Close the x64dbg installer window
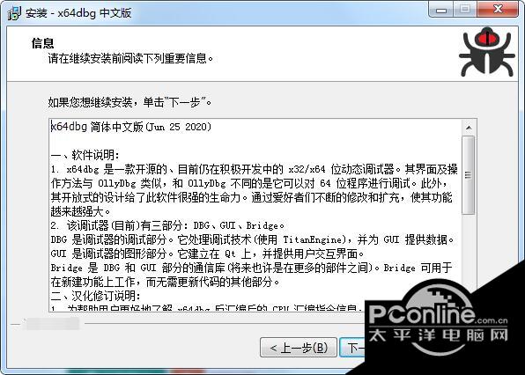Image resolution: width=525 pixels, height=375 pixels. pyautogui.click(x=498, y=10)
